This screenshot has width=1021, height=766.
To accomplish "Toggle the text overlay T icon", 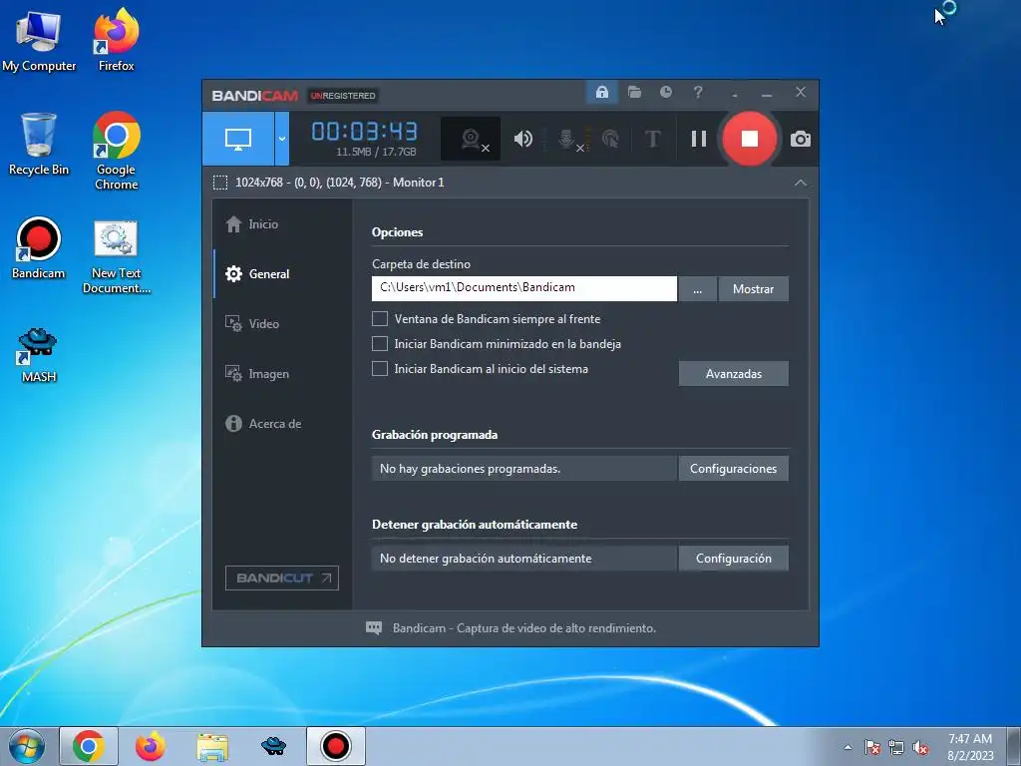I will 652,139.
